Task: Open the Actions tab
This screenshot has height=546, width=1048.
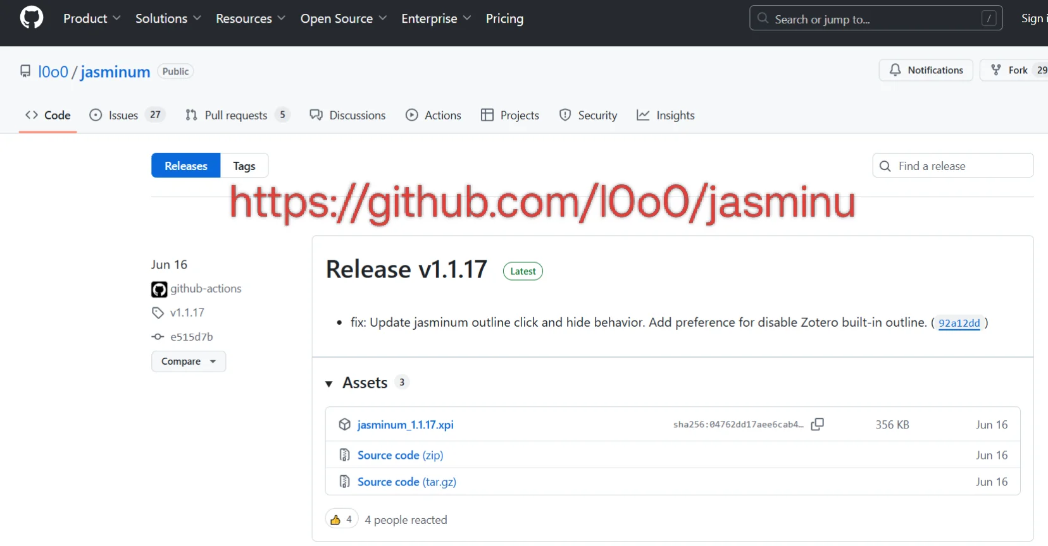Action: pos(434,115)
